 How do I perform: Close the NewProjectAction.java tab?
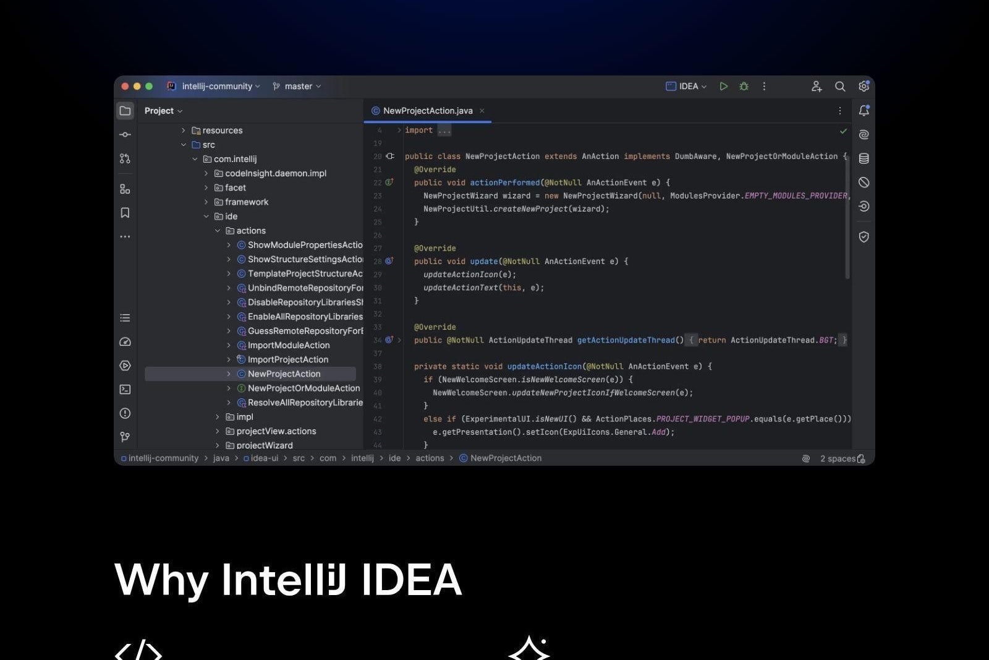tap(482, 111)
